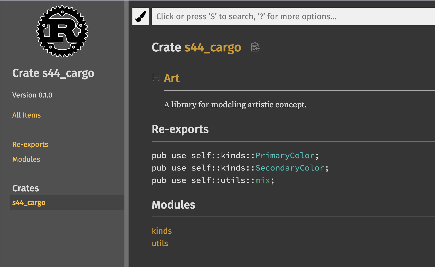
Task: Open the theme picker paintbrush menu
Action: [x=140, y=16]
